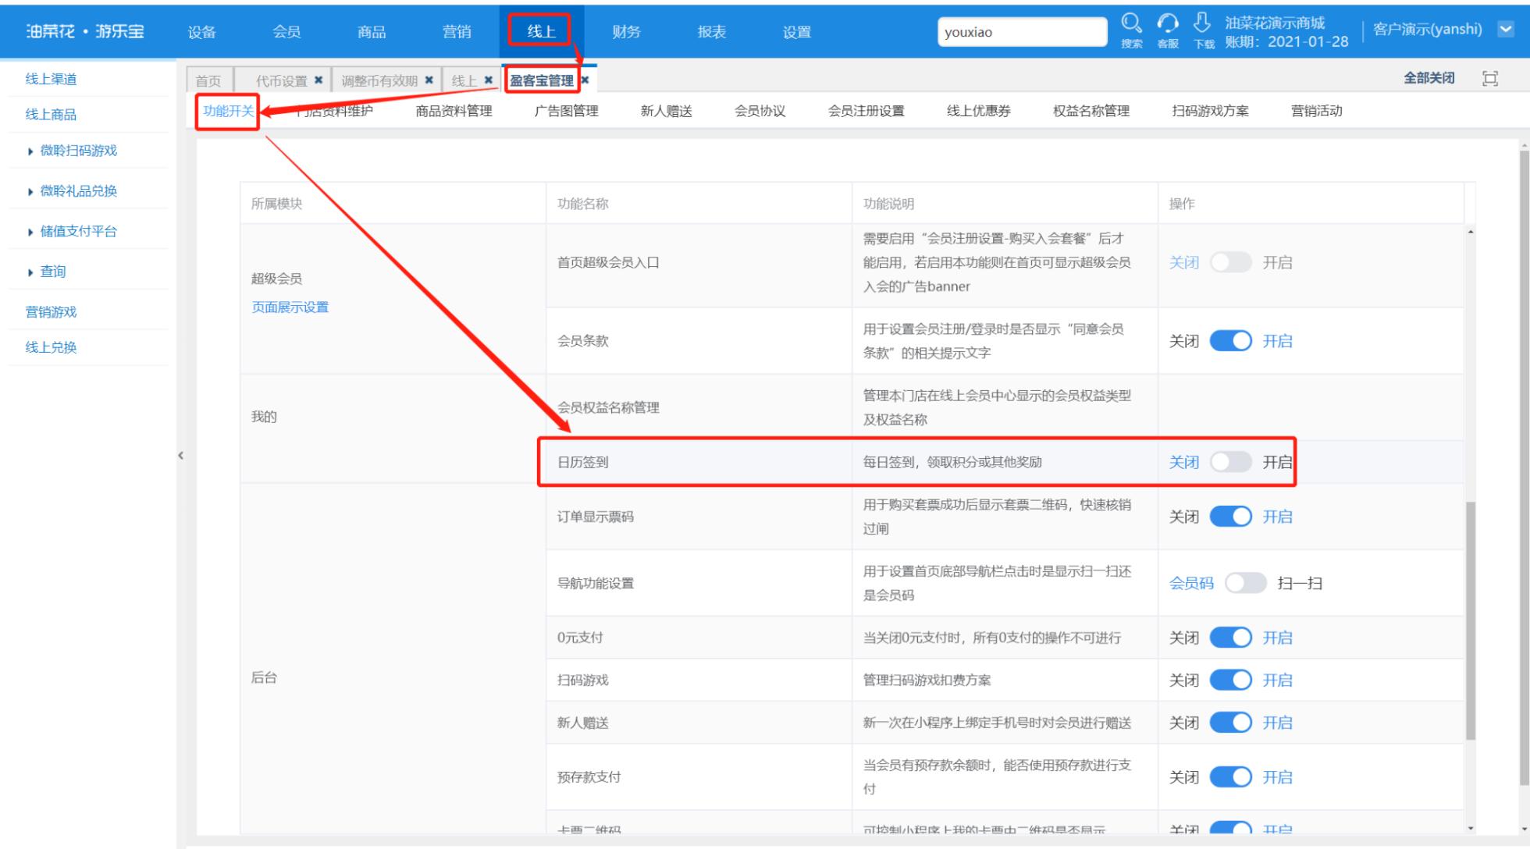Image resolution: width=1530 pixels, height=849 pixels.
Task: Close the 调整币有效期 tab
Action: click(429, 80)
